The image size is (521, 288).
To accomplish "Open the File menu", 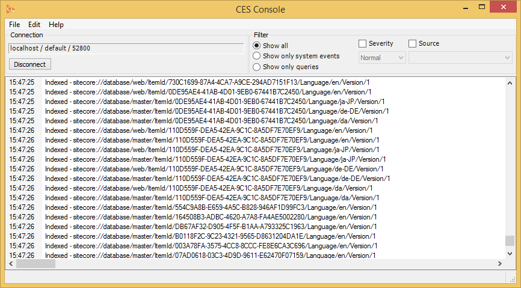I will click(x=14, y=25).
